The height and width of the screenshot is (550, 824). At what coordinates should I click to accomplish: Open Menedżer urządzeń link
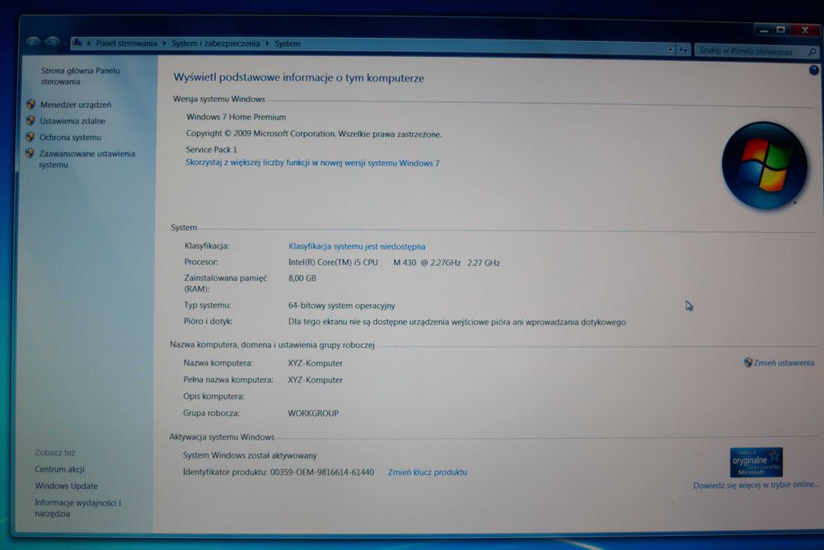coord(76,105)
